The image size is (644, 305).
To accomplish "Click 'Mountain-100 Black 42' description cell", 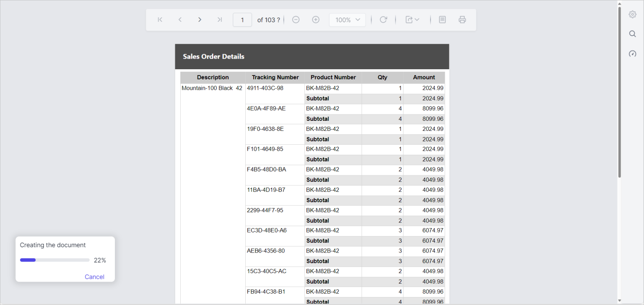I will [212, 88].
